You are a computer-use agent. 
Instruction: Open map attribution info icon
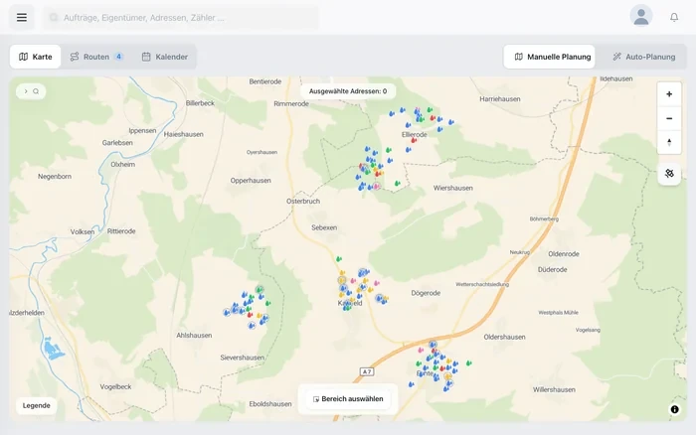click(674, 409)
